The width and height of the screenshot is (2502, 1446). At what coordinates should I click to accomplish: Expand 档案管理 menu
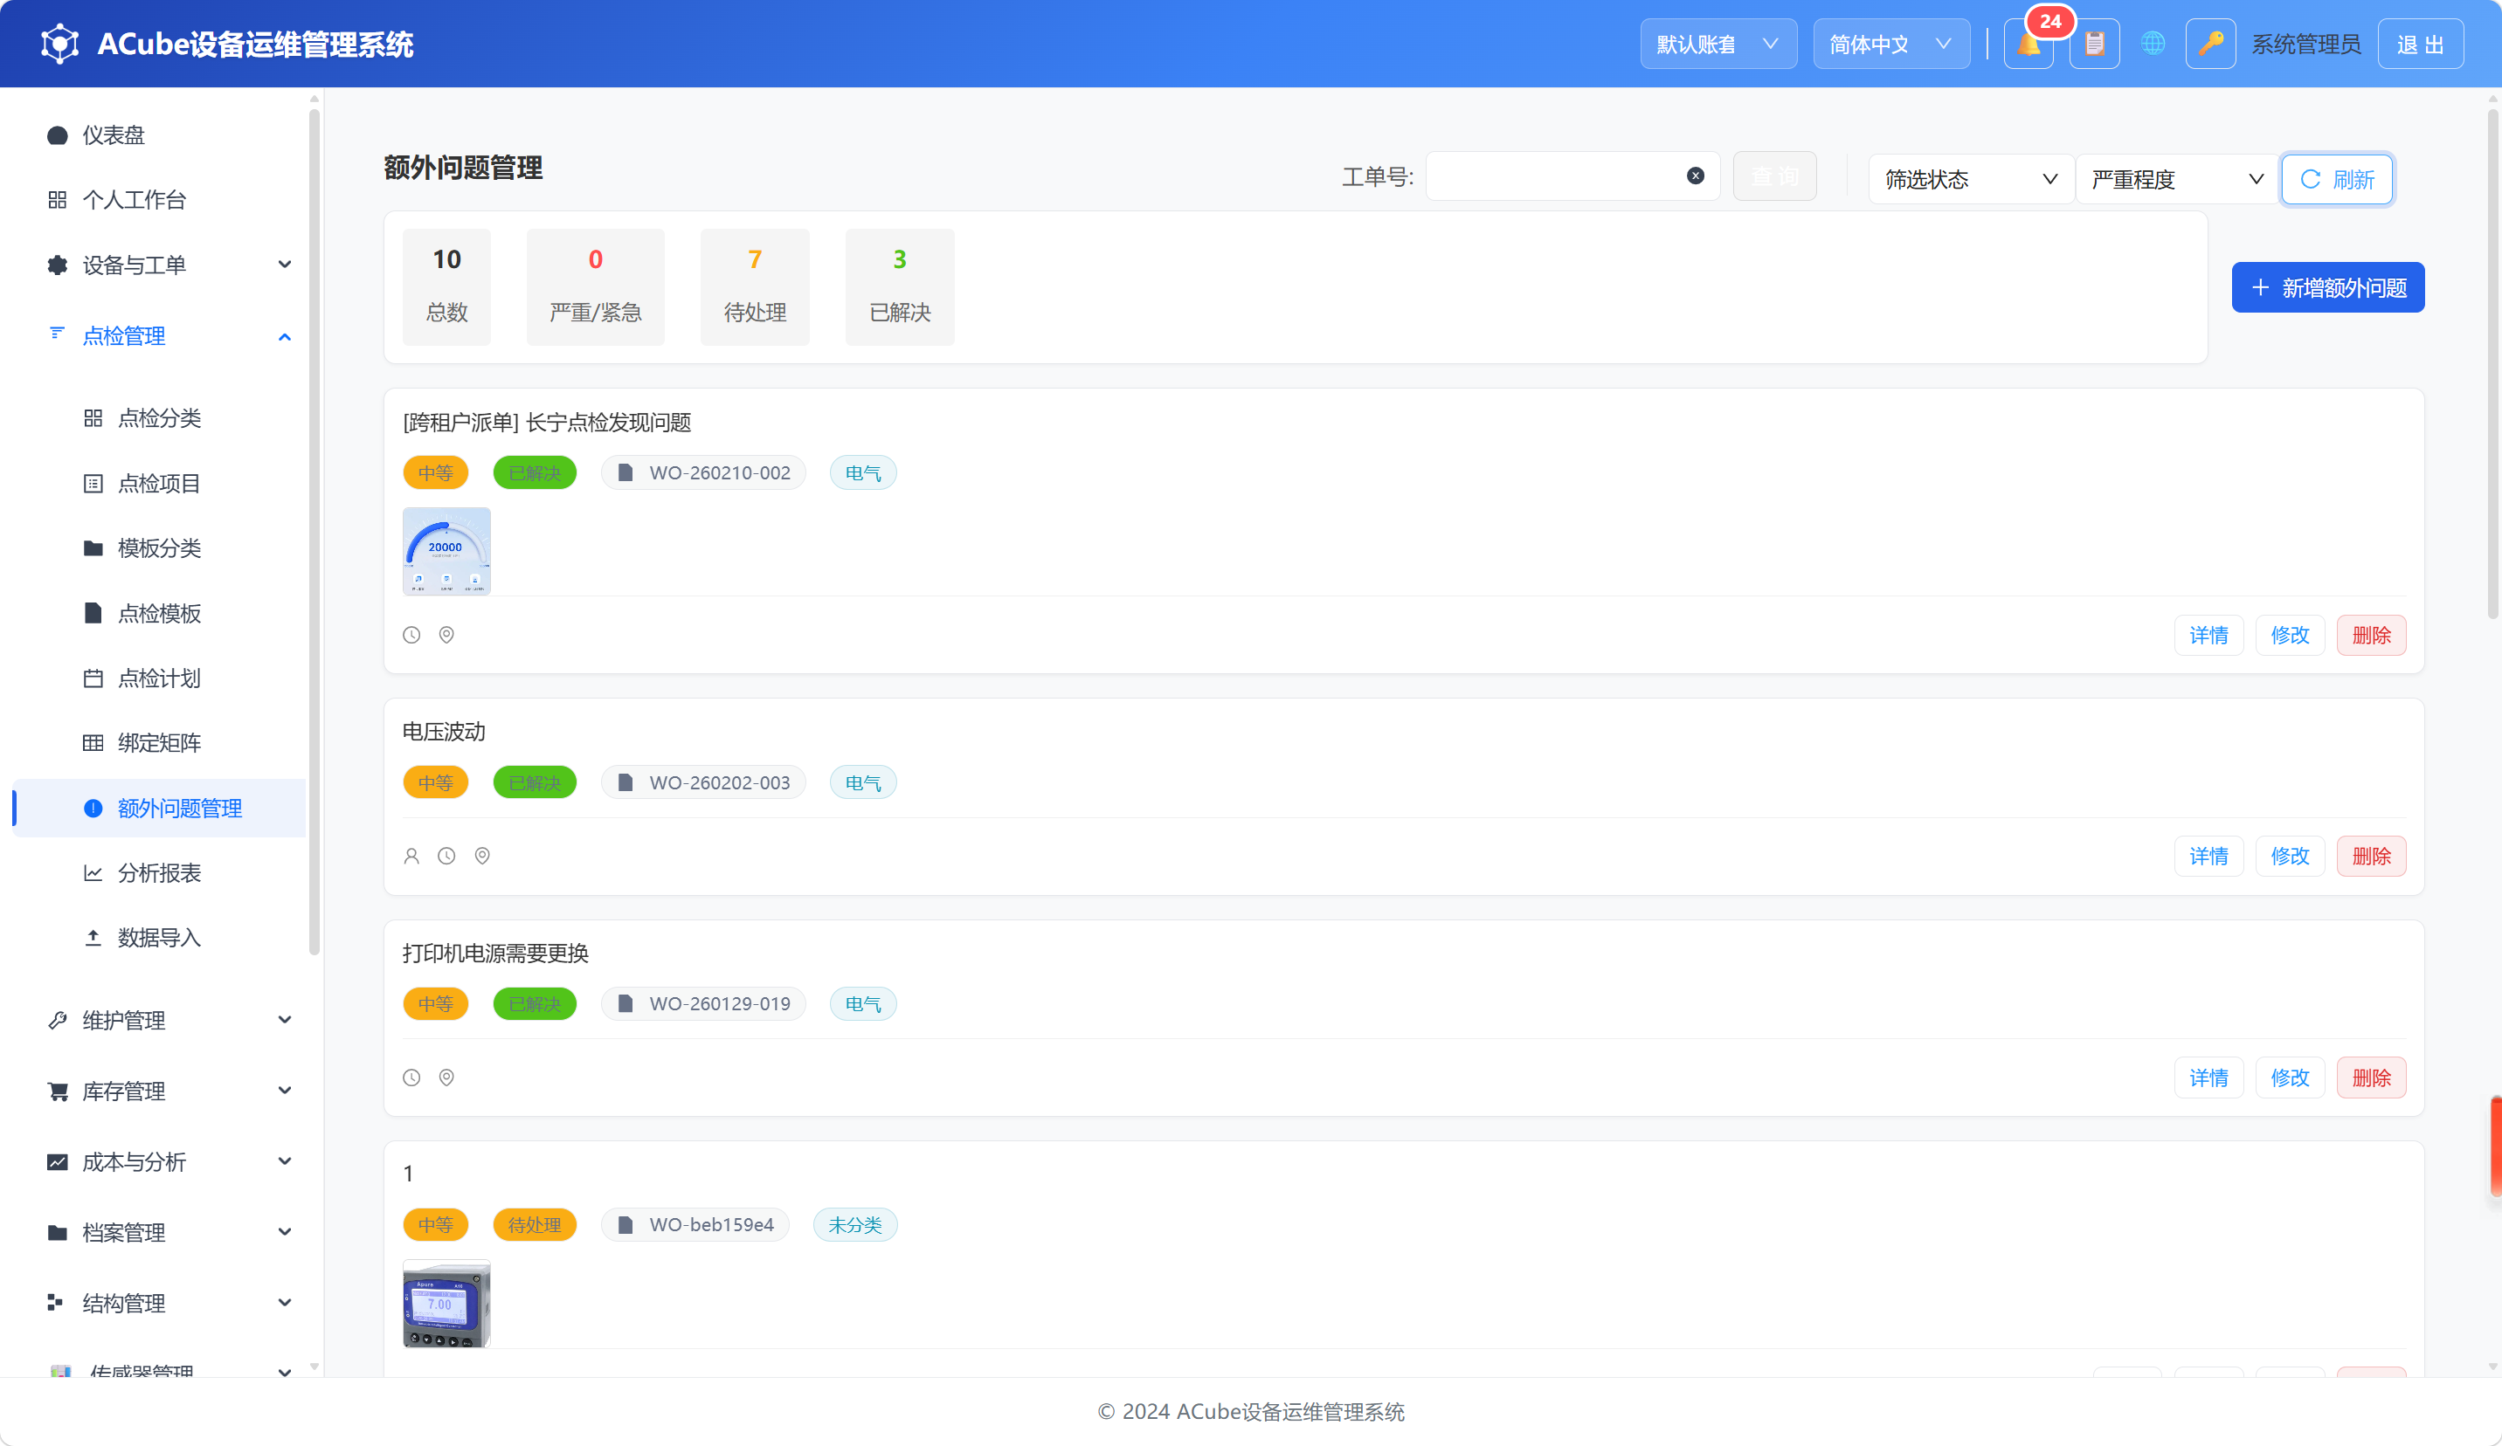pyautogui.click(x=159, y=1231)
